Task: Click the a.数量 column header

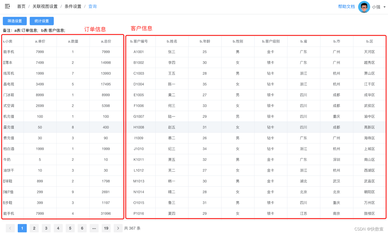Action: click(x=73, y=41)
